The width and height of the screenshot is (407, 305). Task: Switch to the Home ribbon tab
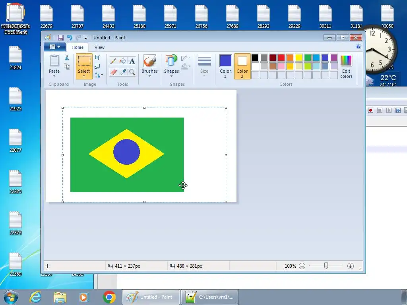tap(78, 47)
